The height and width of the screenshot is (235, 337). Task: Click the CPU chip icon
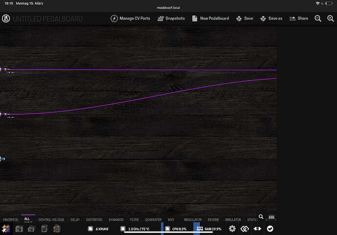click(x=167, y=229)
